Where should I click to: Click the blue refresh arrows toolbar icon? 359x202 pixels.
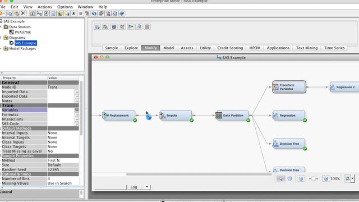click(94, 13)
